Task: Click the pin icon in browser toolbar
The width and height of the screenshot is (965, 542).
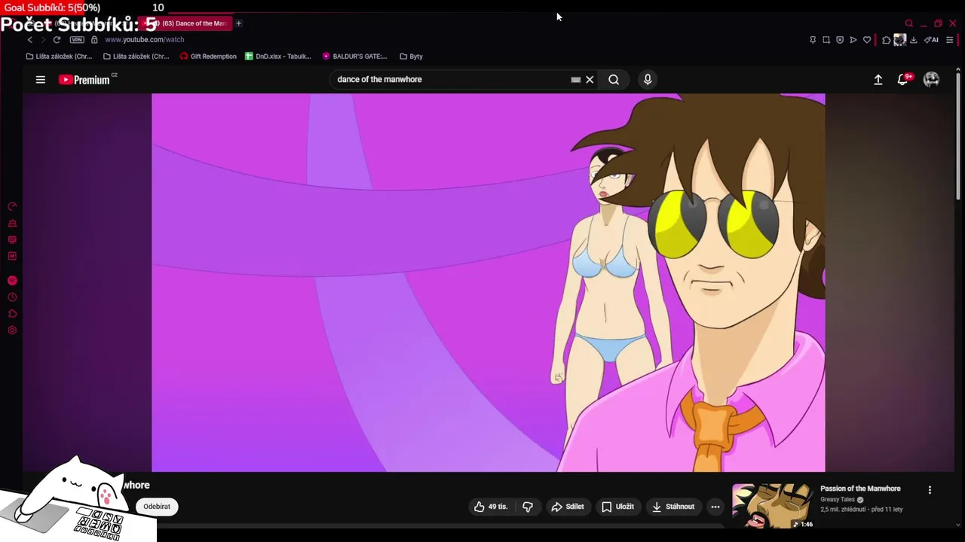Action: (813, 40)
